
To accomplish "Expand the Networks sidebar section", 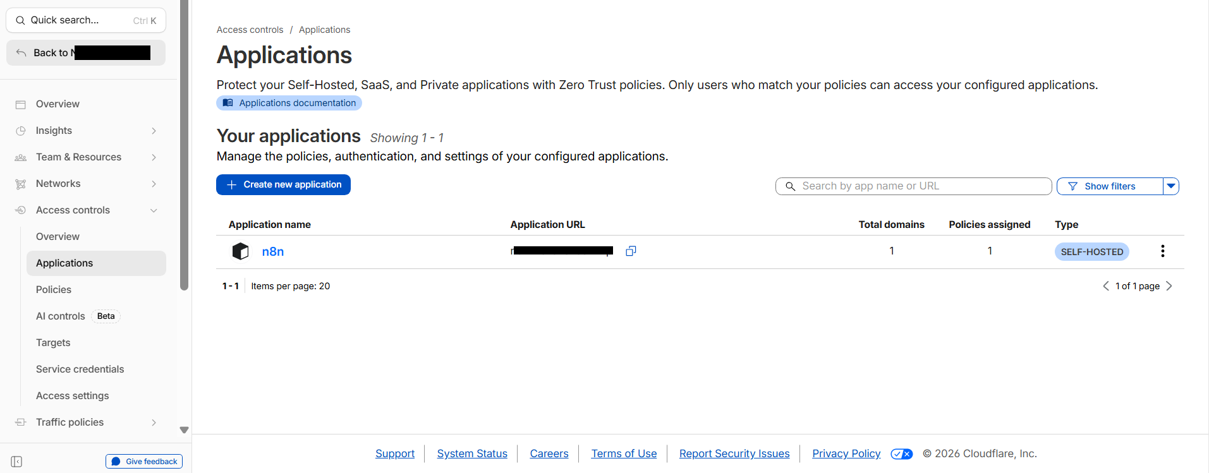I will 154,184.
